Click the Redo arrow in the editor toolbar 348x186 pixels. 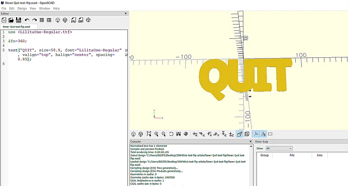click(x=34, y=20)
